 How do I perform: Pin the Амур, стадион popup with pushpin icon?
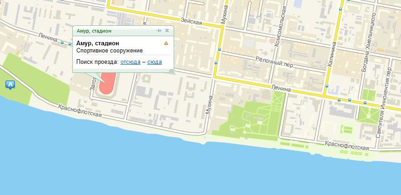159,31
